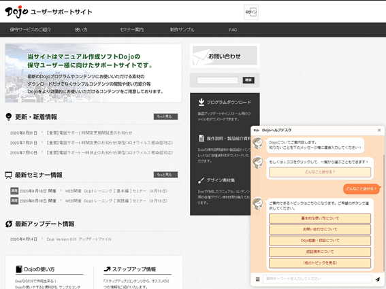The image size is (386, 289).
Task: Click the 満席 badge on 実践編 seminar row
Action: pos(14,201)
